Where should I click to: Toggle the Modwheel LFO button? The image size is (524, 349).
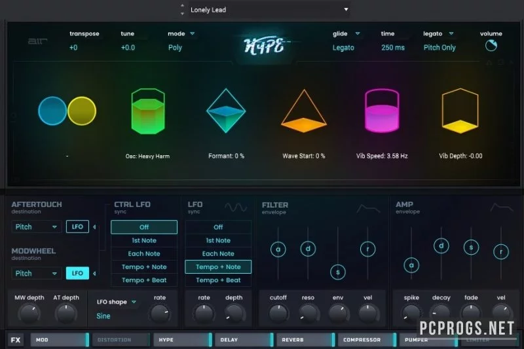[x=77, y=273]
